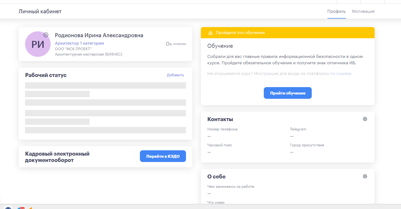
Task: Click the Часовой пояс value
Action: coord(209,152)
